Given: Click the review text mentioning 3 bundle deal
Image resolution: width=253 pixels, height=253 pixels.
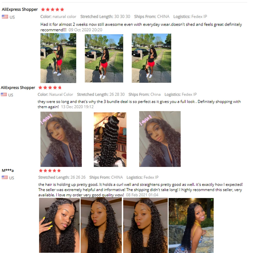Looking at the screenshot, I should pos(139,104).
